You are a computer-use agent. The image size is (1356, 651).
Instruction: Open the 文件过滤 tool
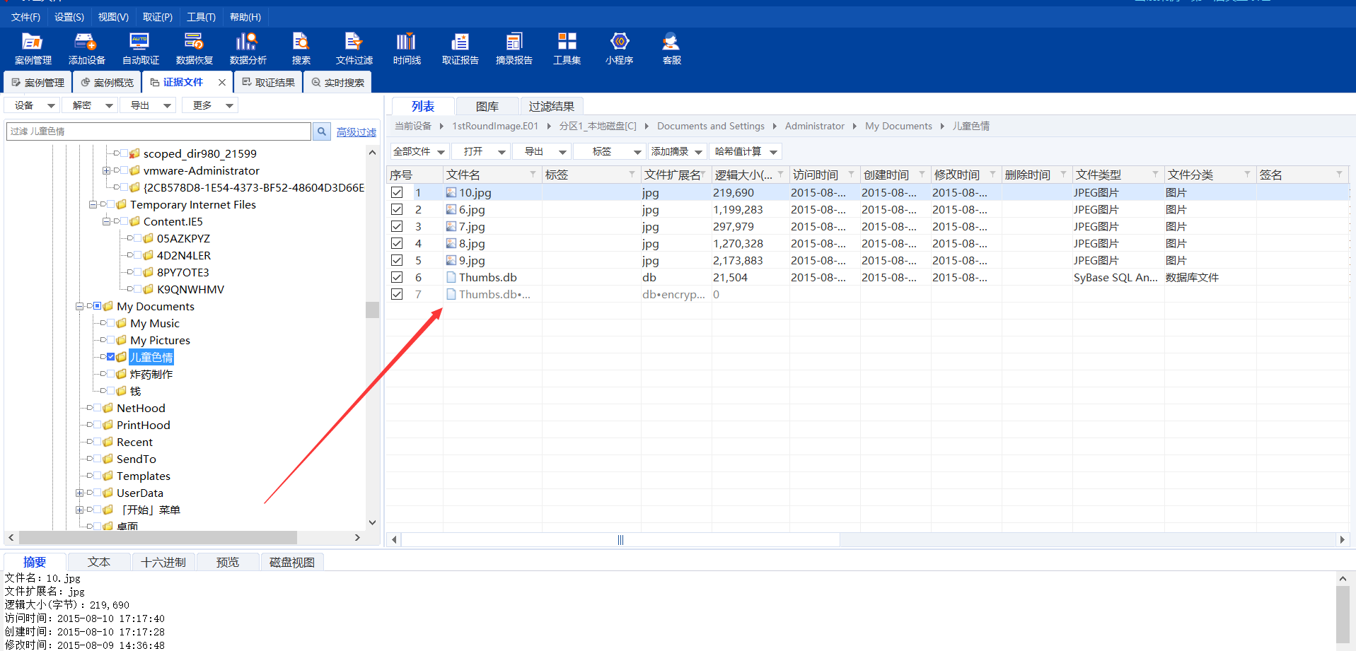point(354,49)
